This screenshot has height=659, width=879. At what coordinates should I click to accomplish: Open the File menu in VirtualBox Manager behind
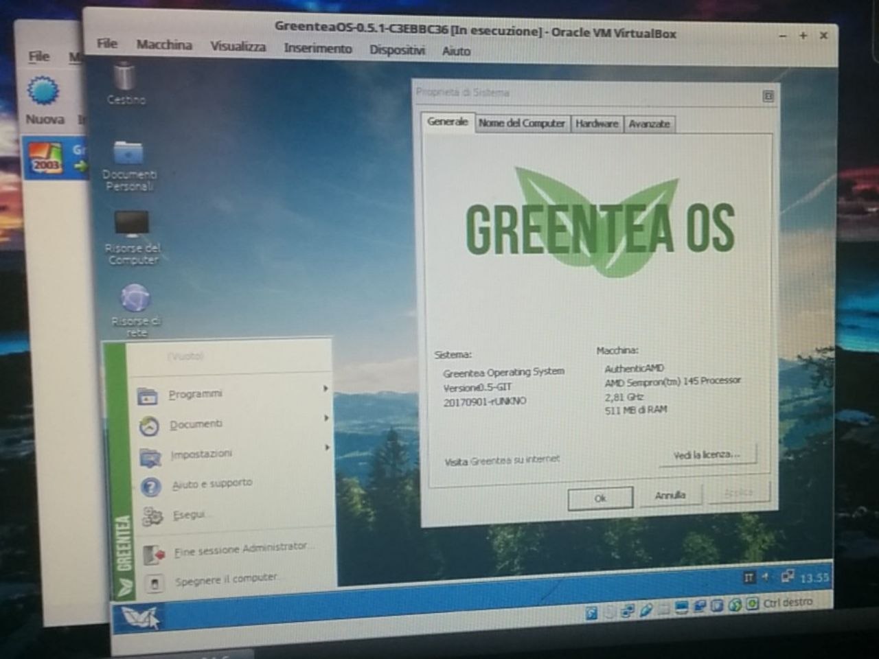[x=38, y=56]
